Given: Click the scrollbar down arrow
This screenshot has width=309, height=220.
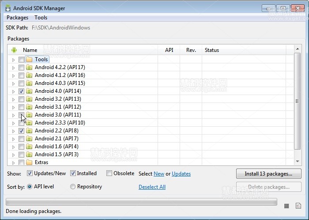Looking at the screenshot, I should [298, 161].
